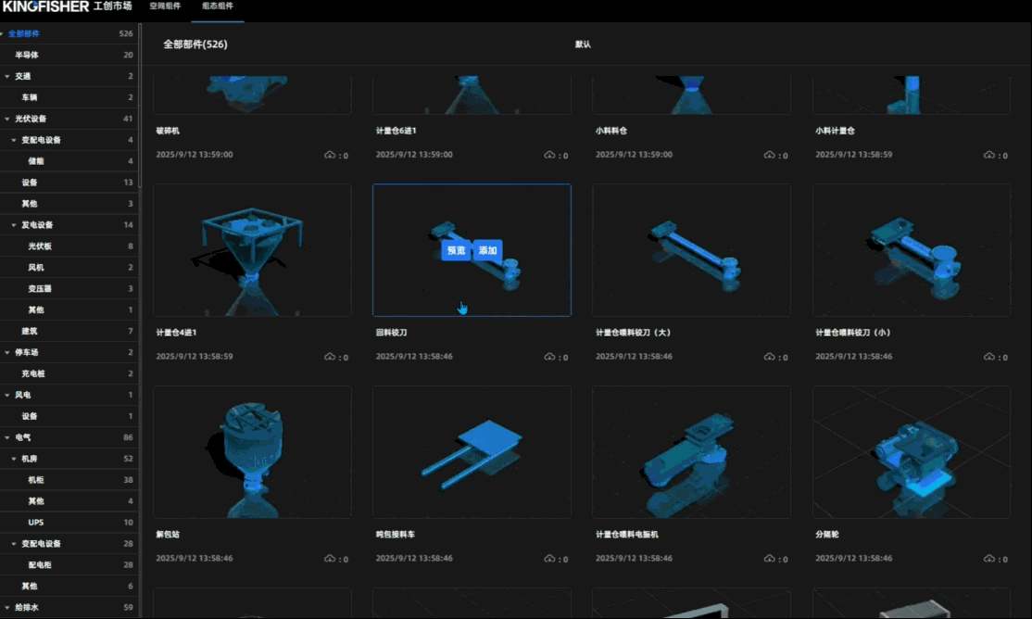The image size is (1032, 619).
Task: Click the download cloud icon for 解包站
Action: 330,559
